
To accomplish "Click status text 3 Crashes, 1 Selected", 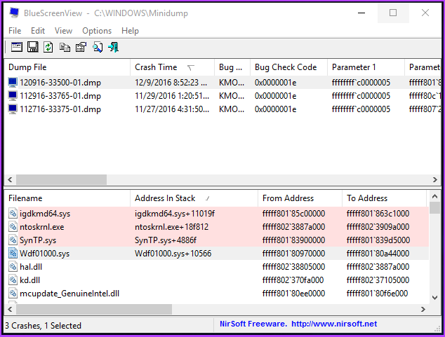I will coord(43,325).
